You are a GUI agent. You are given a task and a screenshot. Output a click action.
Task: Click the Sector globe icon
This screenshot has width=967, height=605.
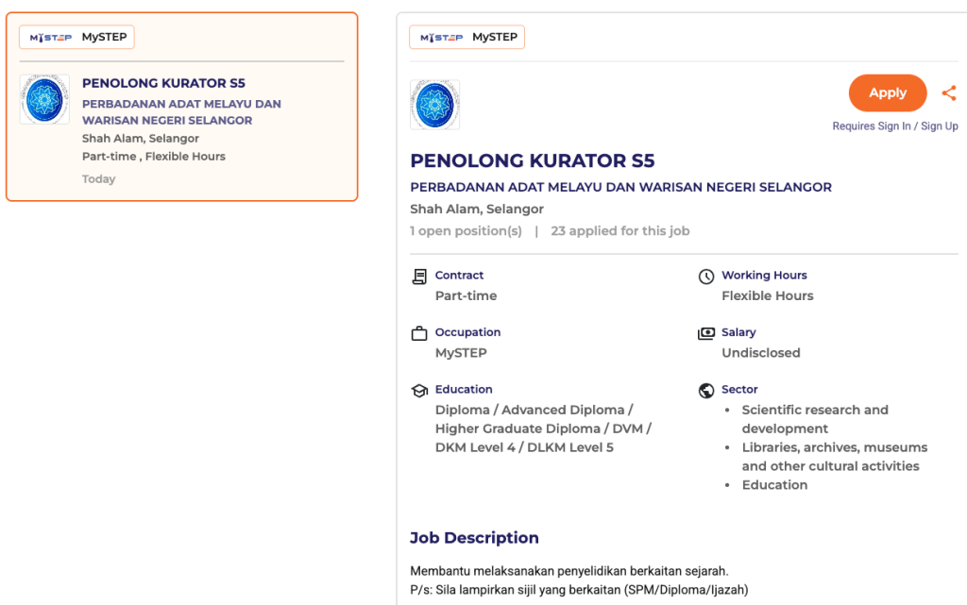[705, 391]
